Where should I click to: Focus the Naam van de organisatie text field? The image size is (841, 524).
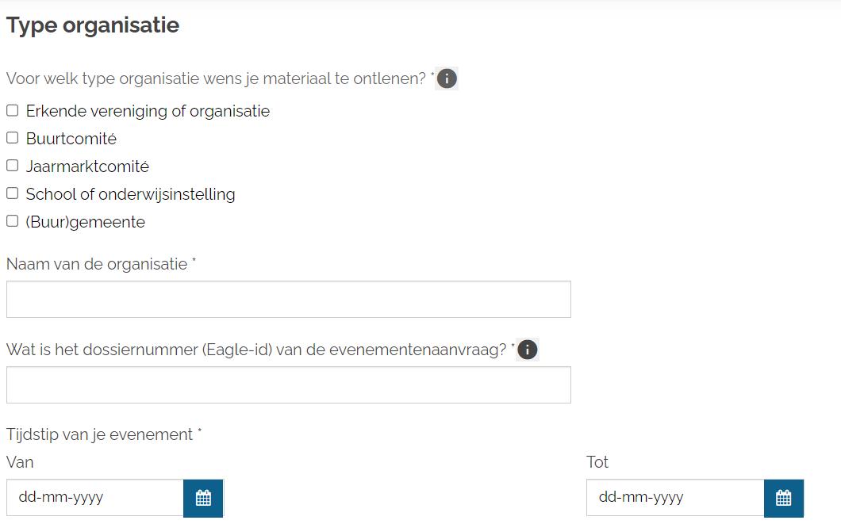pyautogui.click(x=288, y=299)
